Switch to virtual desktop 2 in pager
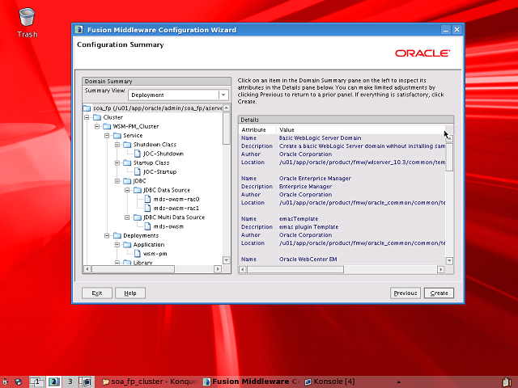The width and height of the screenshot is (518, 388). [x=53, y=382]
